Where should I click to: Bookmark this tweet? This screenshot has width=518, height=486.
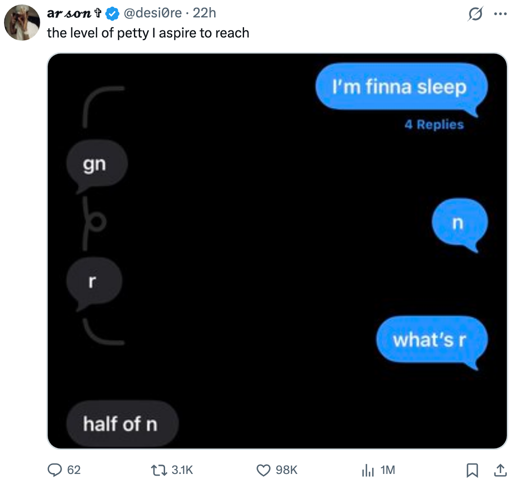click(471, 470)
